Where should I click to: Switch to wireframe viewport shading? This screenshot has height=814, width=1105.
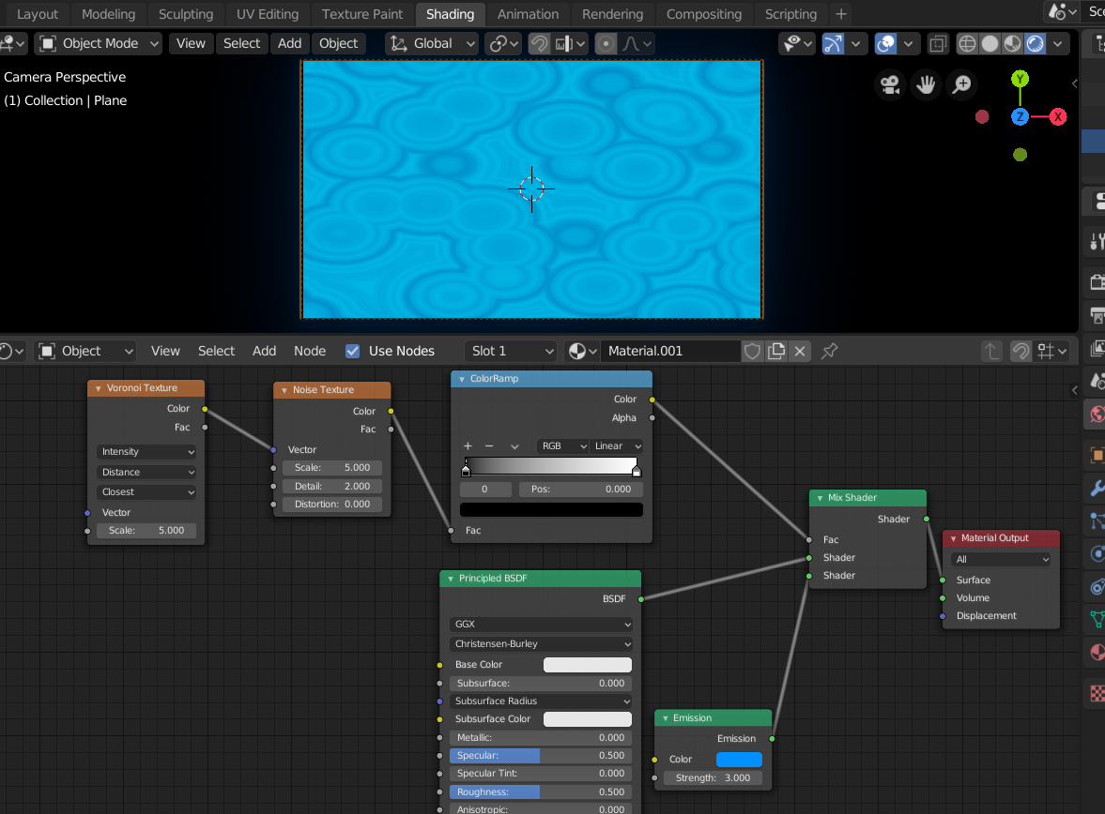(x=967, y=44)
